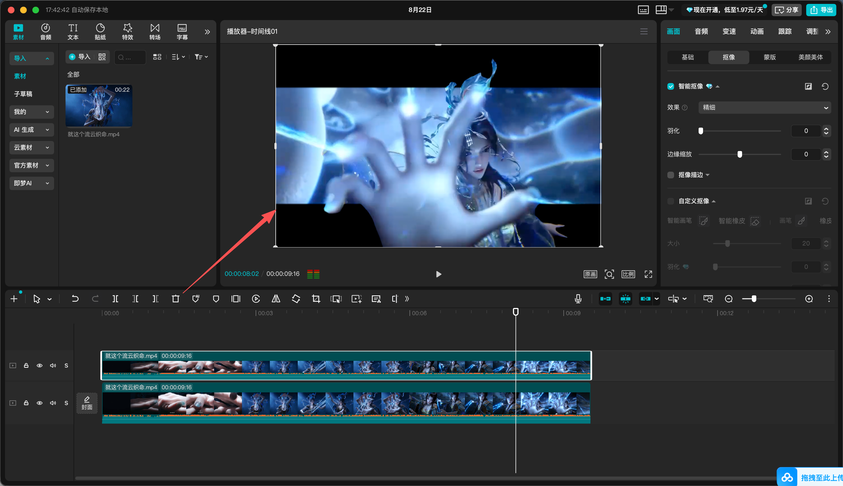
Task: Click the freeze frame tool icon
Action: (x=236, y=299)
